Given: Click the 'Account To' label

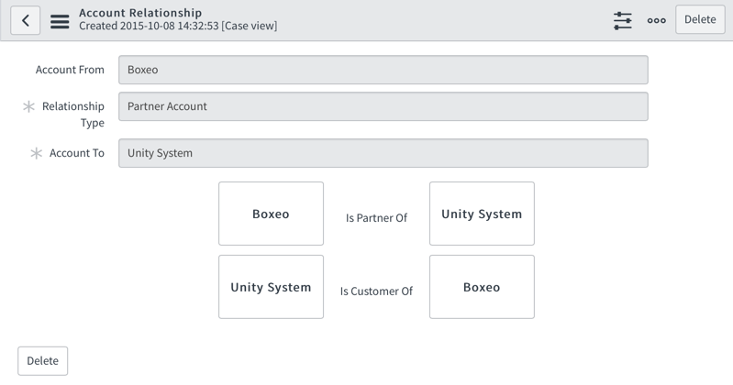Looking at the screenshot, I should point(77,153).
